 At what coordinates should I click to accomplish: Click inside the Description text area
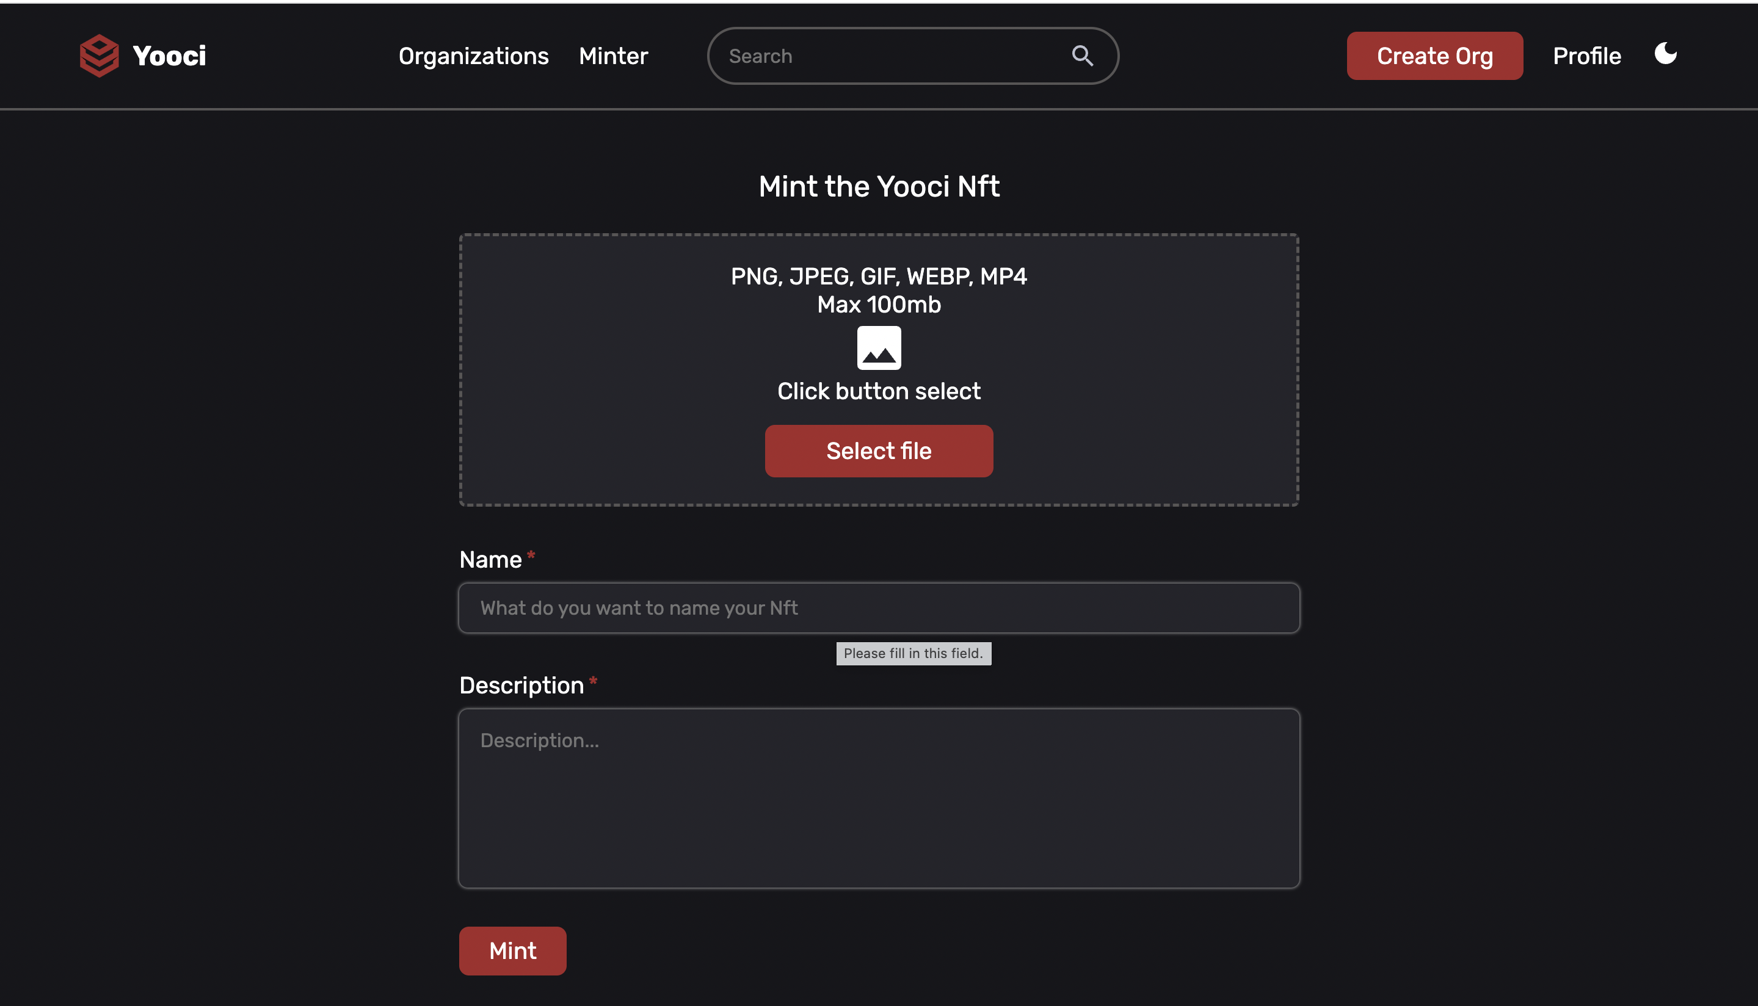pyautogui.click(x=879, y=798)
